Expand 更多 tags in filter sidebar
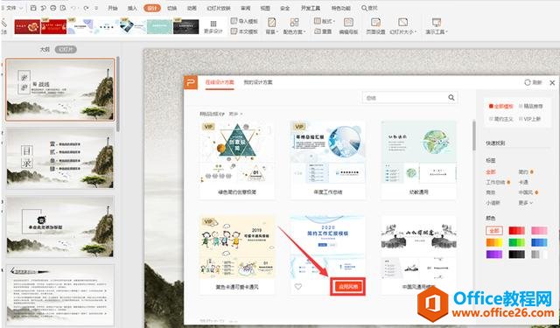The image size is (560, 328). pyautogui.click(x=525, y=203)
